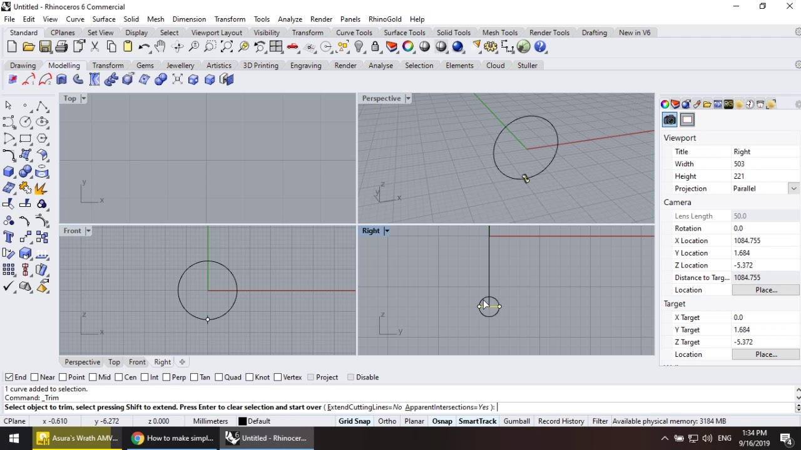The height and width of the screenshot is (450, 801).
Task: Click the X Location value field
Action: (765, 241)
